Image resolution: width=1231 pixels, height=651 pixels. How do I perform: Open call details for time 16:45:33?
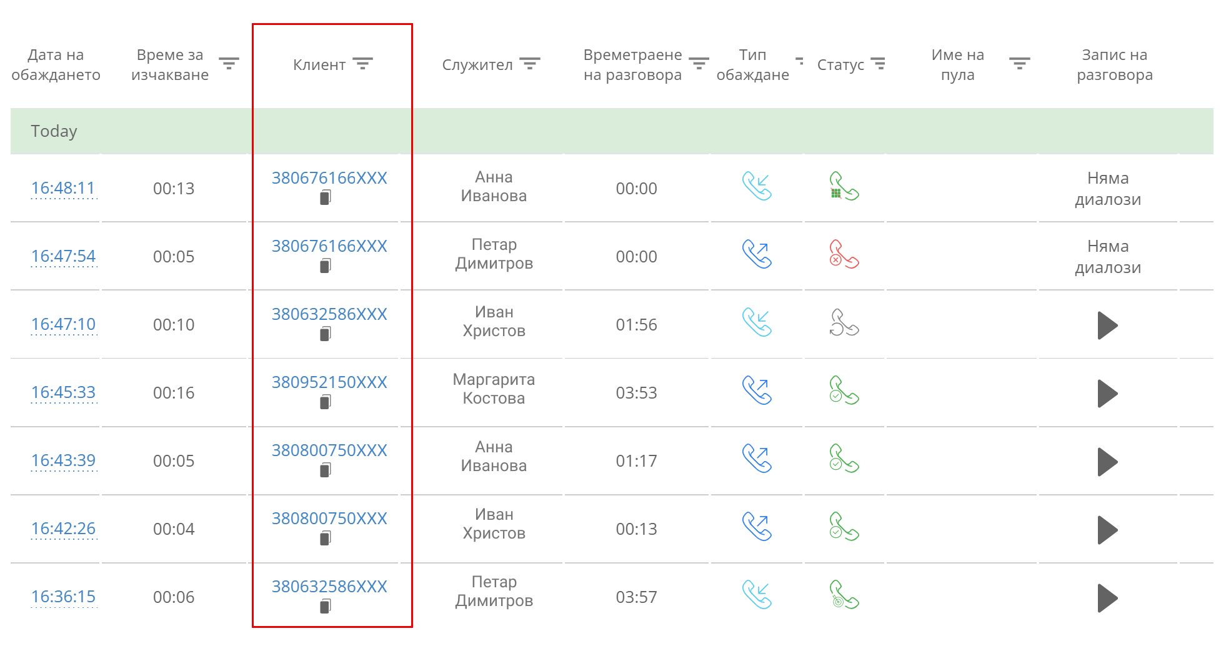pos(63,392)
